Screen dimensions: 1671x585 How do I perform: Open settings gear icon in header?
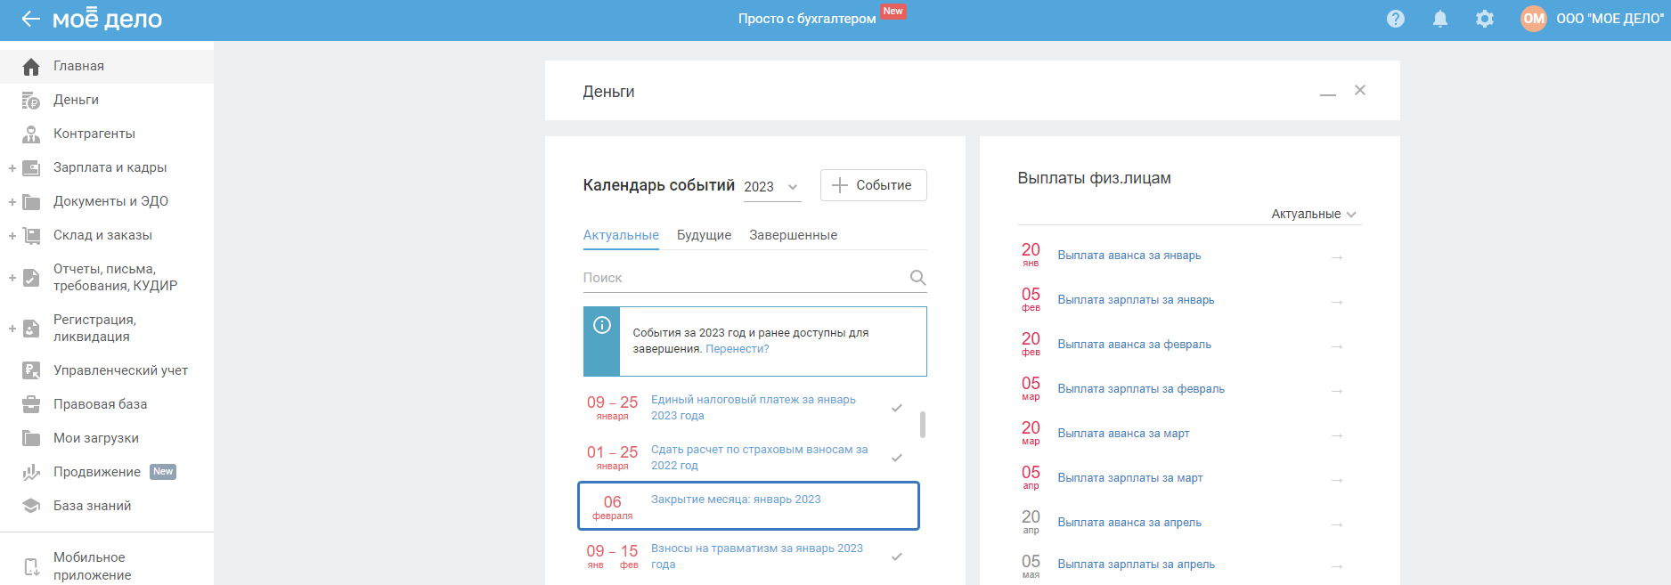tap(1485, 19)
